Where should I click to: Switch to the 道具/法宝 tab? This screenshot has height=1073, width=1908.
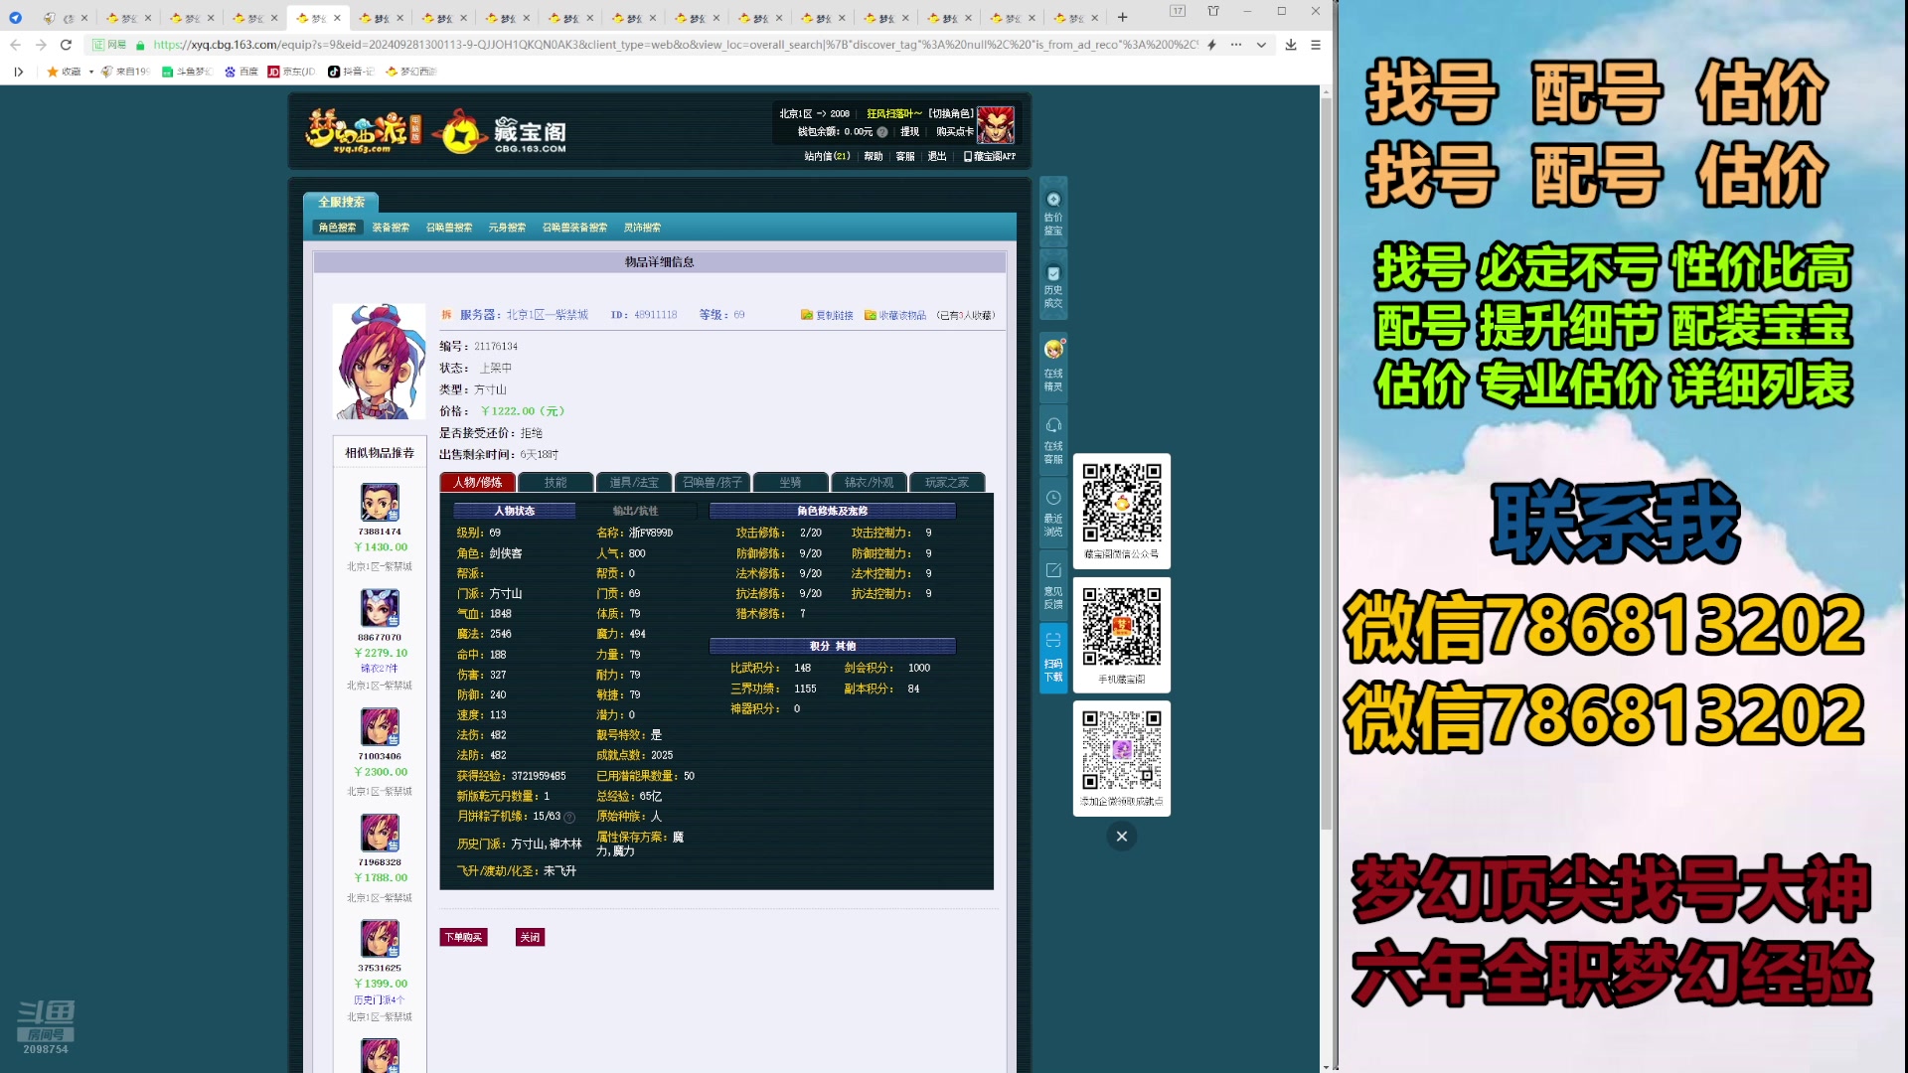(634, 483)
